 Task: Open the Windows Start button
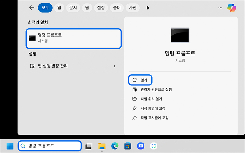click(x=10, y=146)
